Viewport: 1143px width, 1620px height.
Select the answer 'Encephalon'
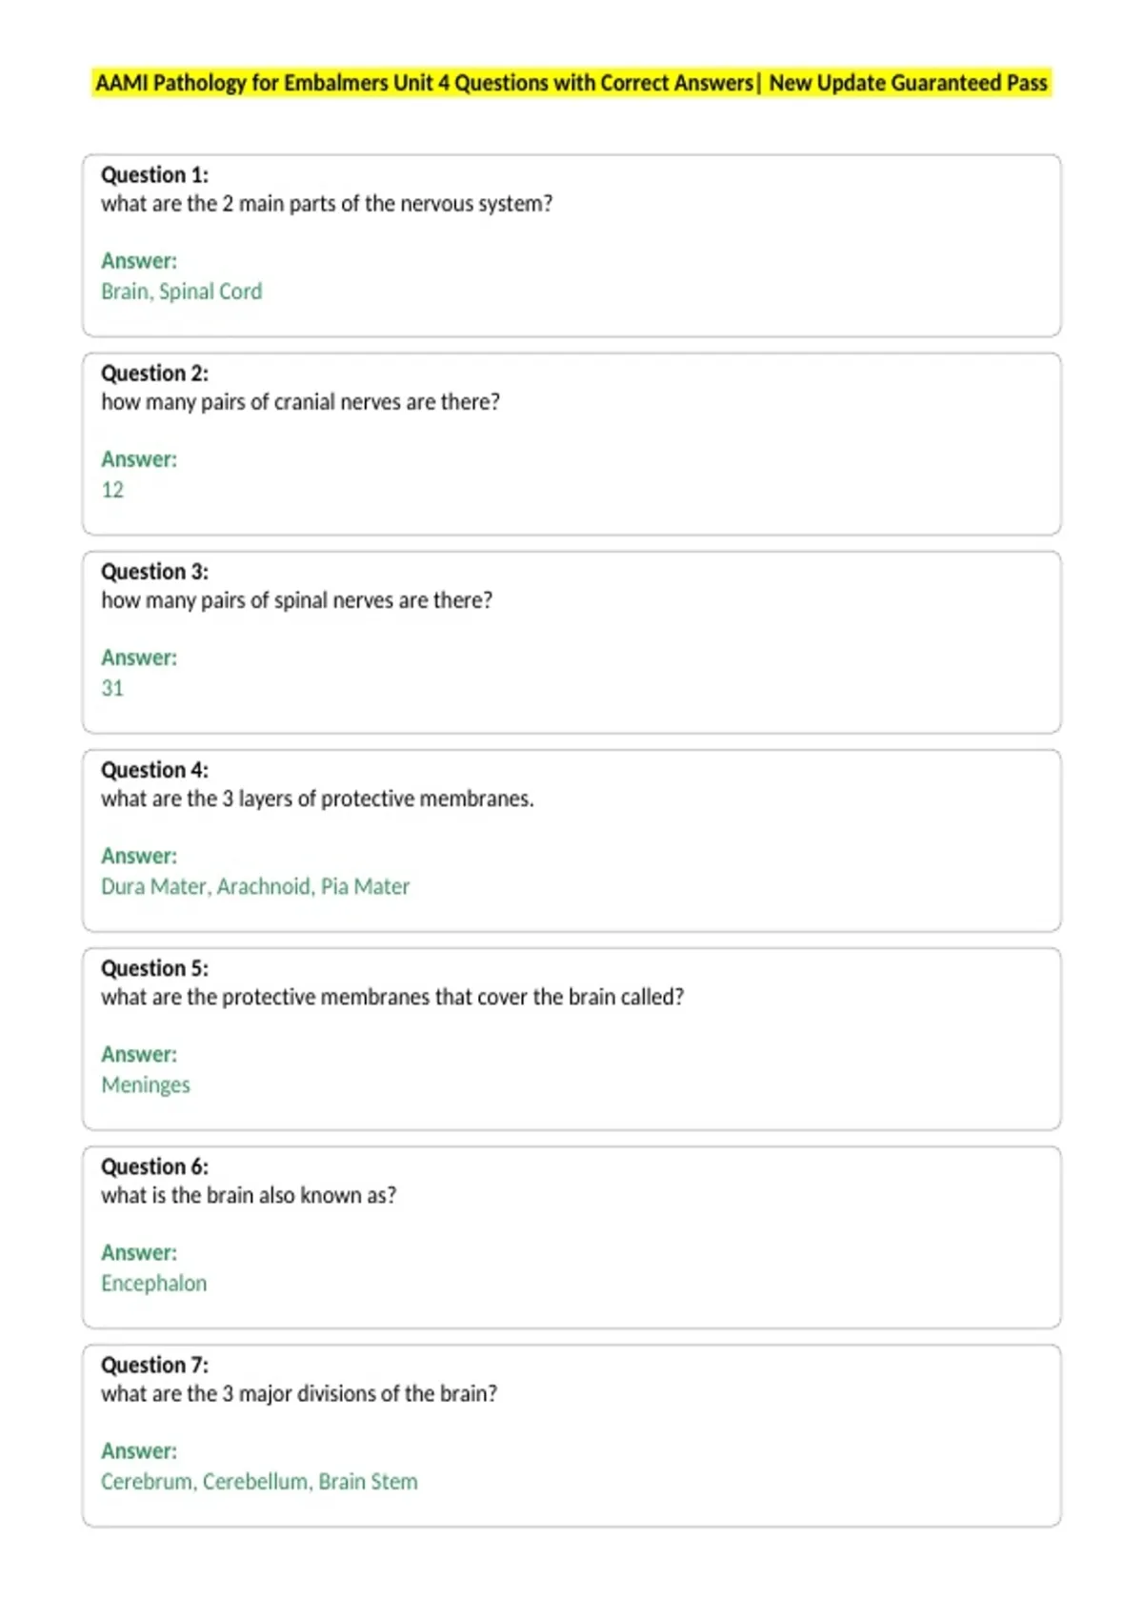point(153,1284)
